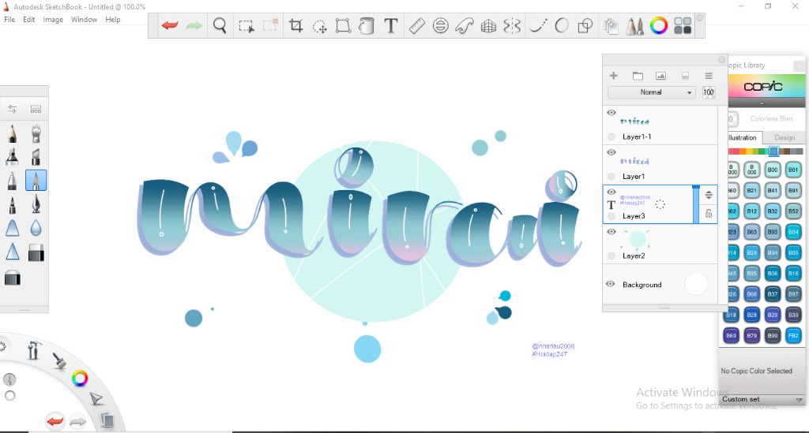
Task: Click the radio circle next to Layer1-1
Action: (x=611, y=137)
